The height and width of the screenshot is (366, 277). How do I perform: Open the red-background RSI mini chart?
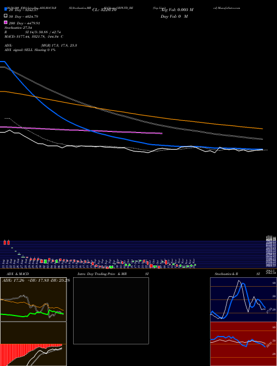coord(243,344)
